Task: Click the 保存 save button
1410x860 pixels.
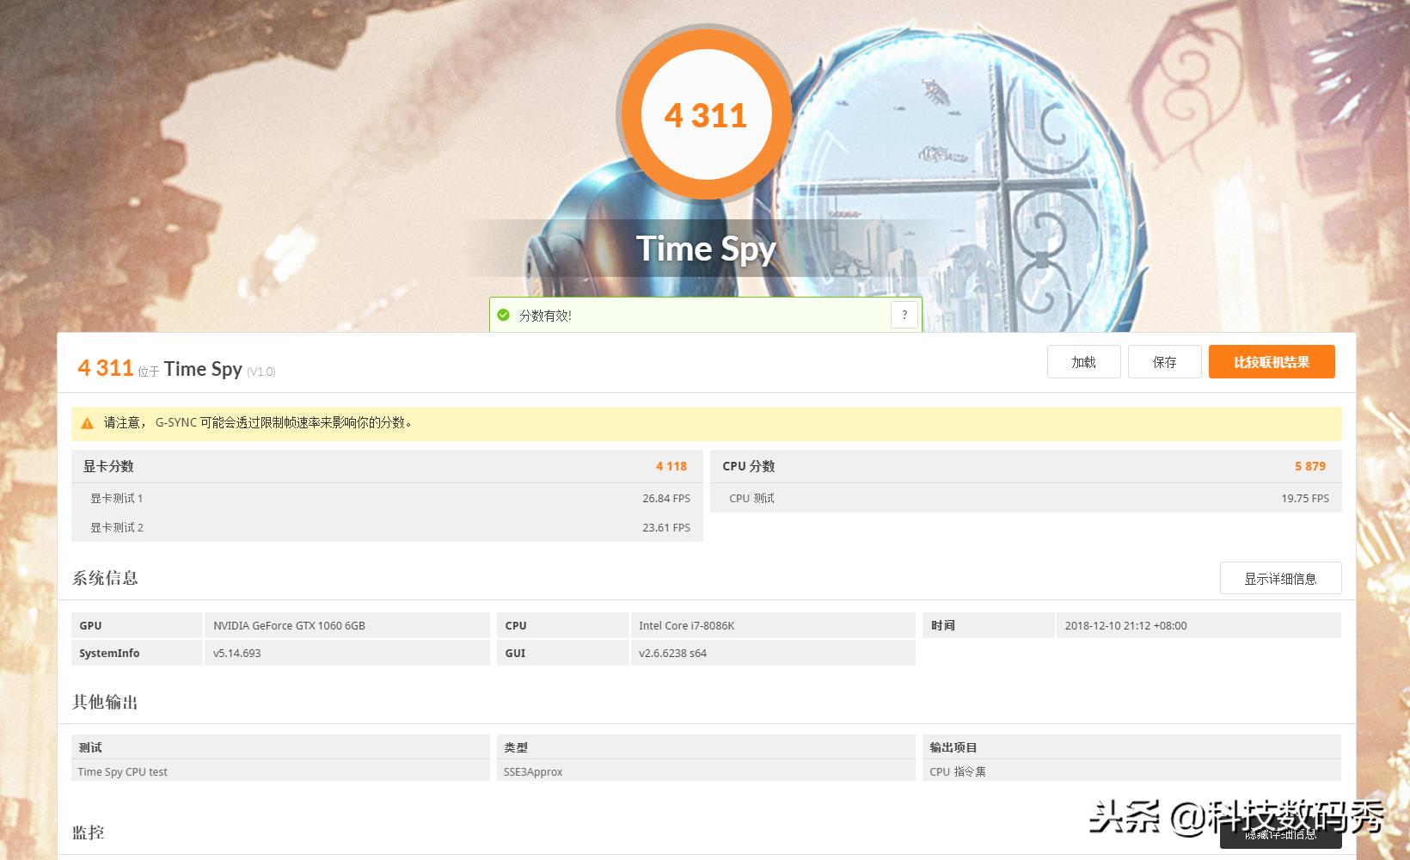Action: point(1165,361)
